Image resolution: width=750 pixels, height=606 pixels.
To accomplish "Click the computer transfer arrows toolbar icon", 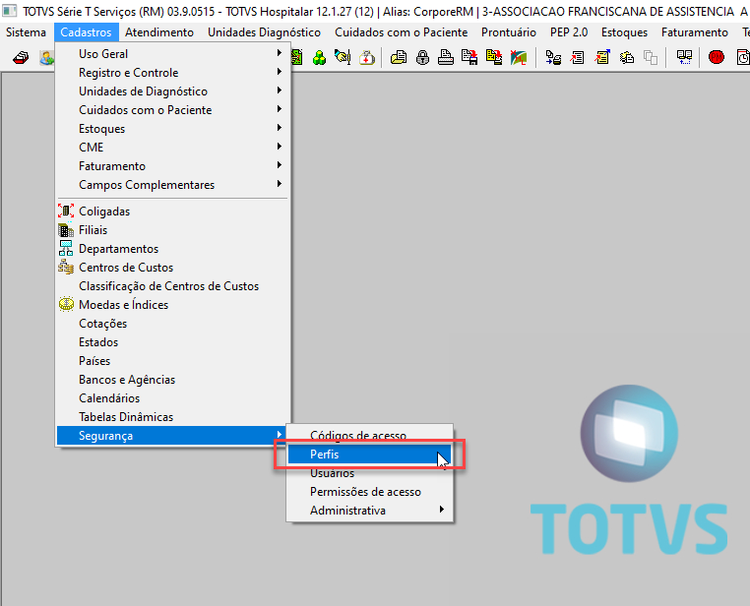I will (553, 58).
